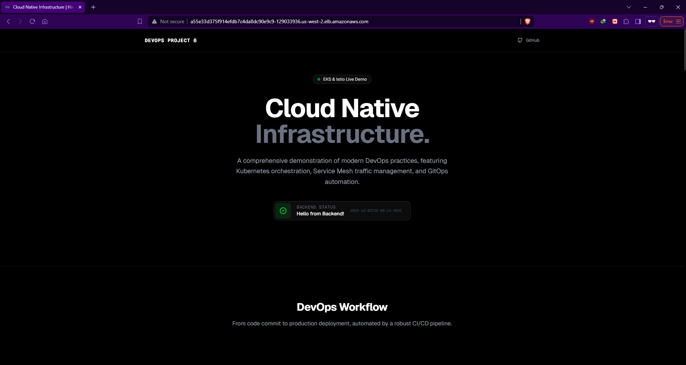Open the Internet Download Manager extension
686x365 pixels.
pyautogui.click(x=603, y=21)
